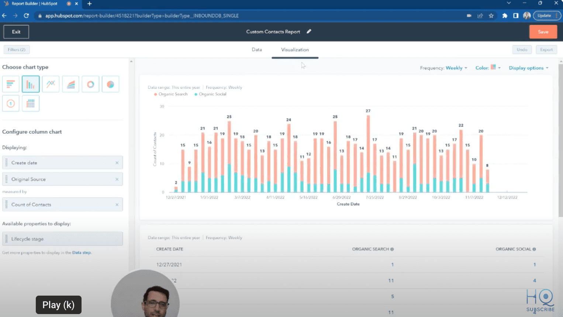Image resolution: width=563 pixels, height=317 pixels.
Task: Remove Original Source from Displaying list
Action: coord(117,179)
